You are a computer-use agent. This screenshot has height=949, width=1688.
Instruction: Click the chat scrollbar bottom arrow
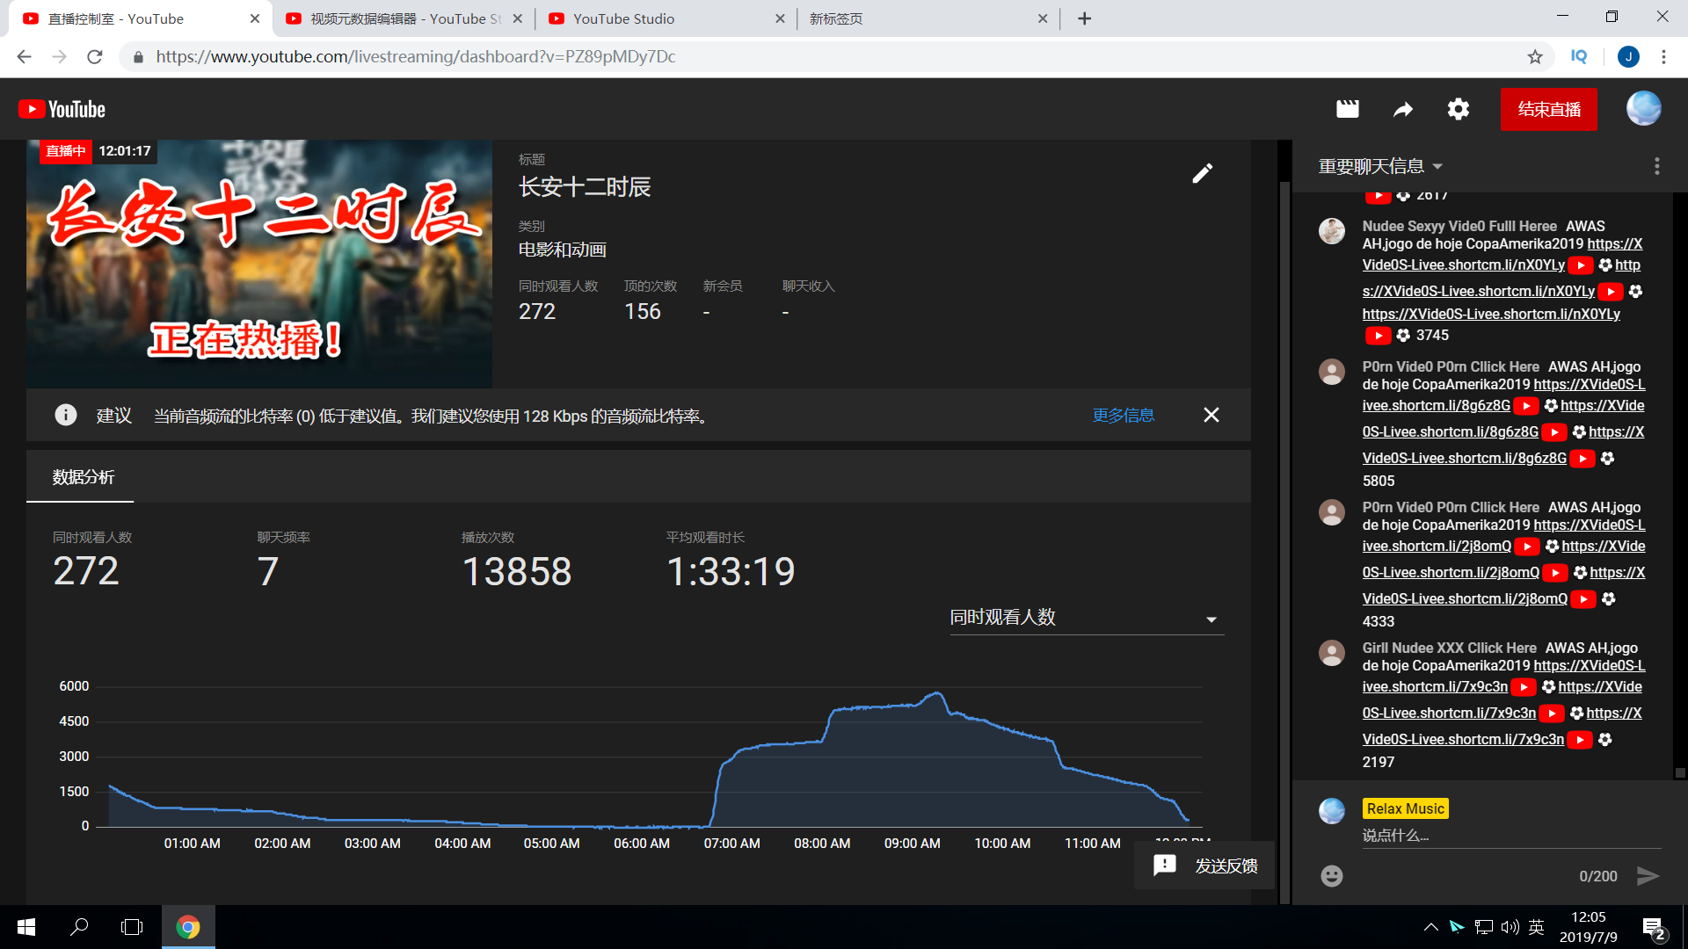pyautogui.click(x=1680, y=773)
